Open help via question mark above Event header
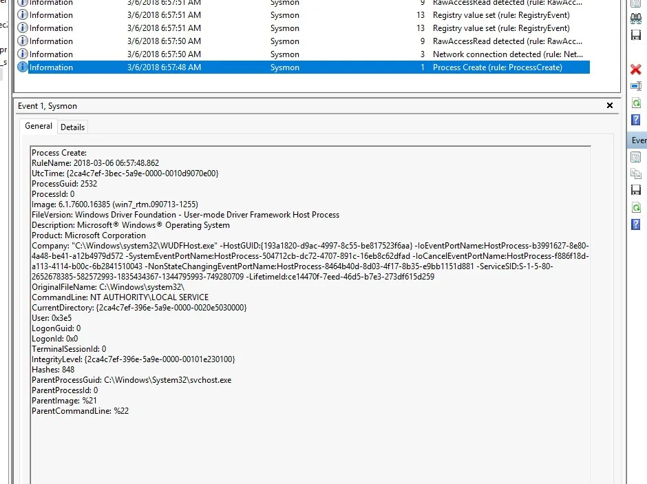 pyautogui.click(x=637, y=120)
